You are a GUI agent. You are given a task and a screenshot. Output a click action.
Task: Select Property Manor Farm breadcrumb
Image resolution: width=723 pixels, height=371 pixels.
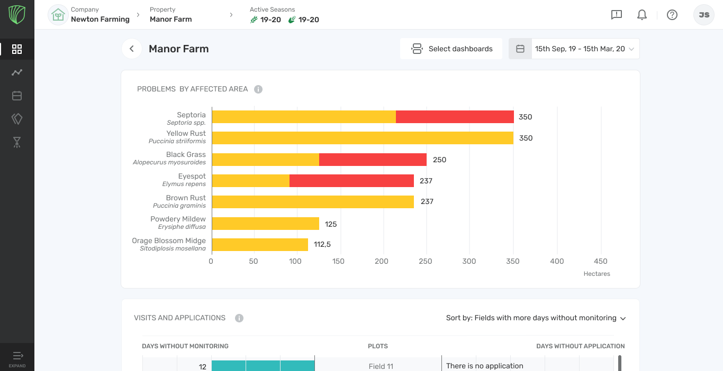point(170,15)
